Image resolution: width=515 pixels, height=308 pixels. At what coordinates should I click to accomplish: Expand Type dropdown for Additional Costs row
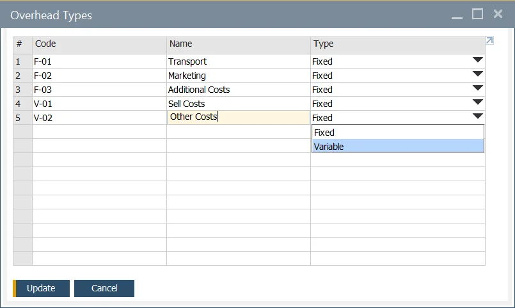pos(477,89)
